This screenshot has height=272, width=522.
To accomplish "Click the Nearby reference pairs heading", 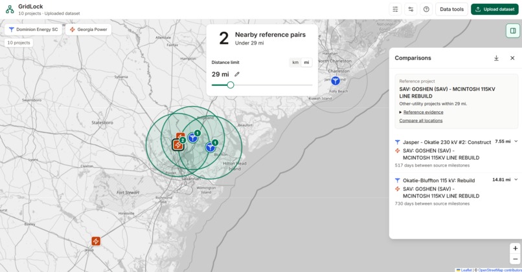I will pos(270,35).
